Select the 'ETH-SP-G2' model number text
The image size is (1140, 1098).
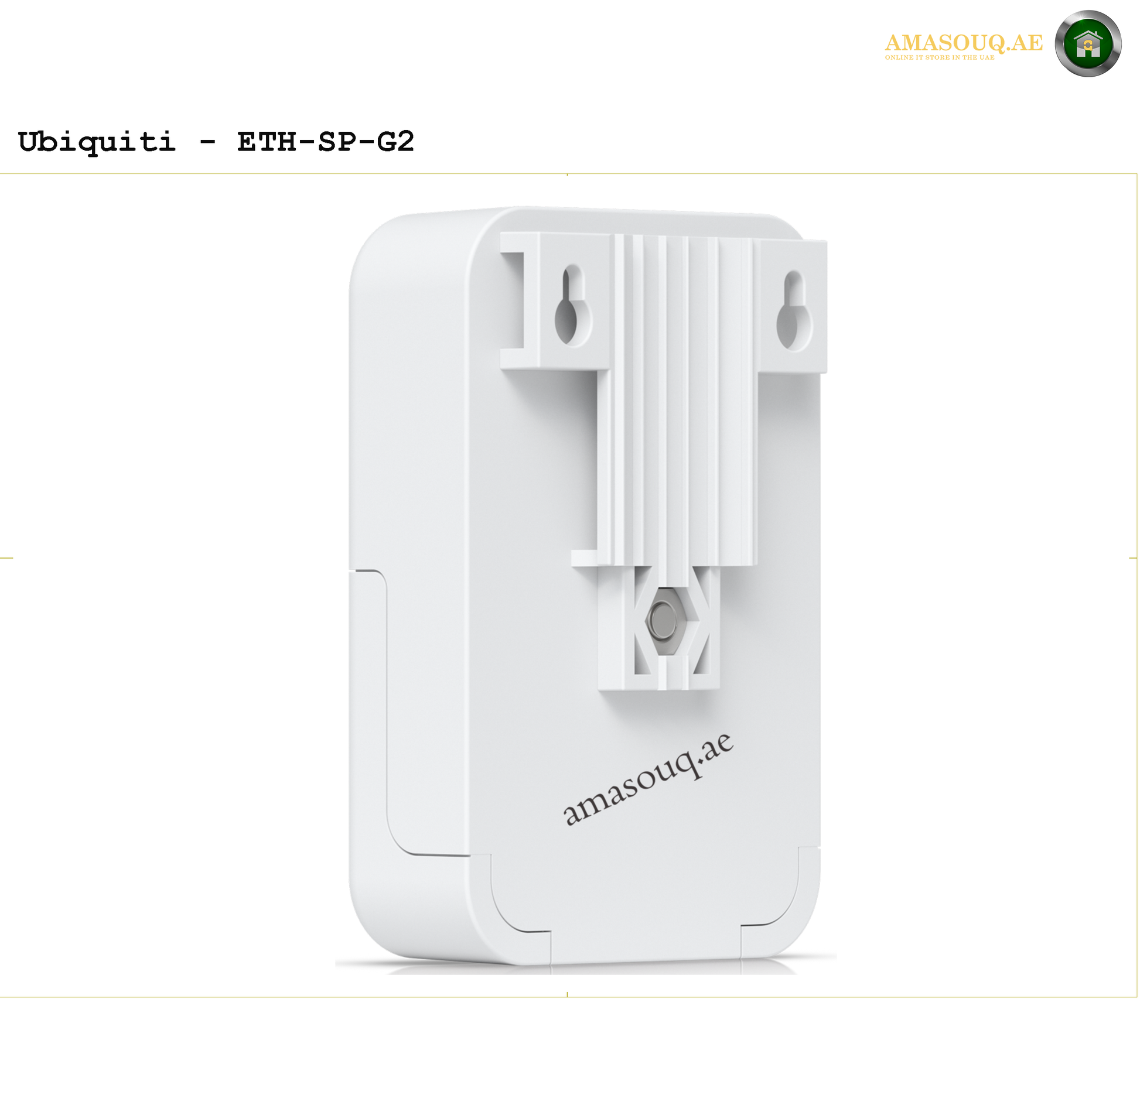[x=326, y=142]
